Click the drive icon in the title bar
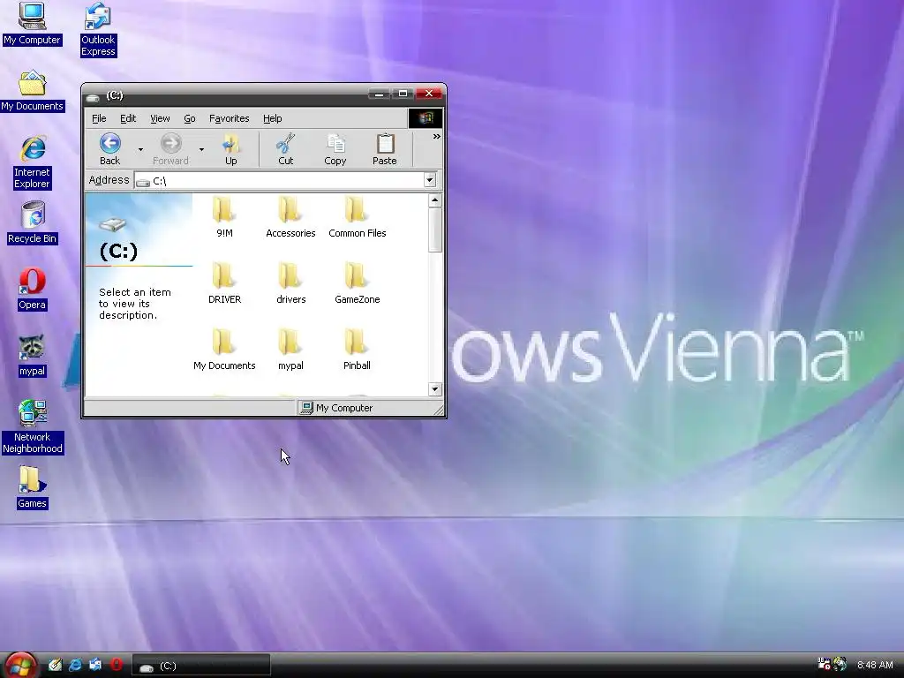The width and height of the screenshot is (904, 678). 92,97
